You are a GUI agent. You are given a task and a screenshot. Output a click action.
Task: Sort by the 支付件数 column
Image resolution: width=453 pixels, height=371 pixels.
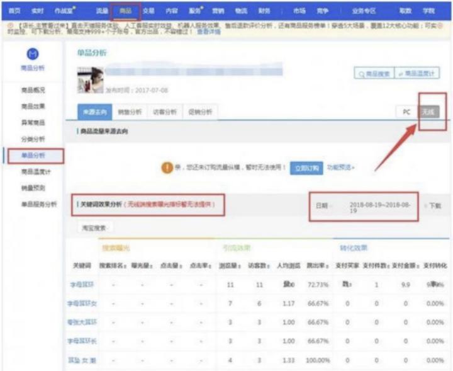(376, 265)
